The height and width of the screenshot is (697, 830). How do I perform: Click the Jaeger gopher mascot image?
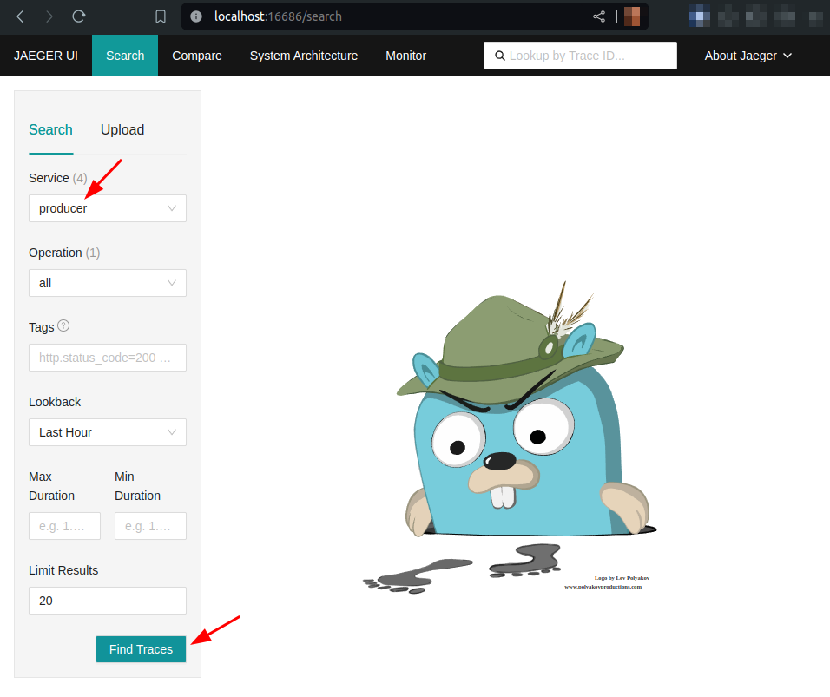point(510,437)
